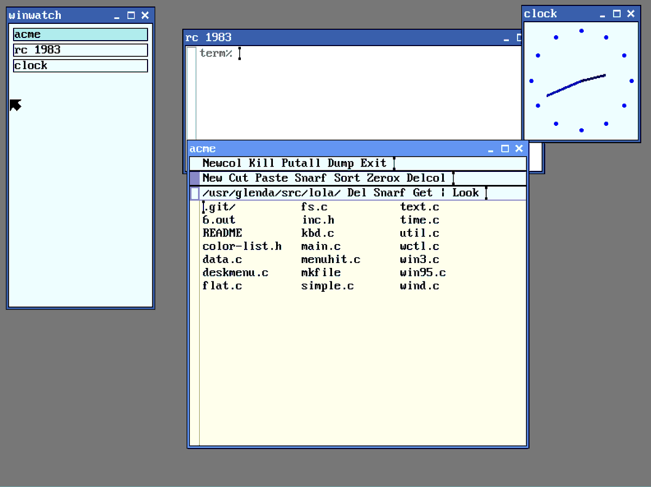This screenshot has height=487, width=651.
Task: Open inc.h in acme listing
Action: [318, 220]
